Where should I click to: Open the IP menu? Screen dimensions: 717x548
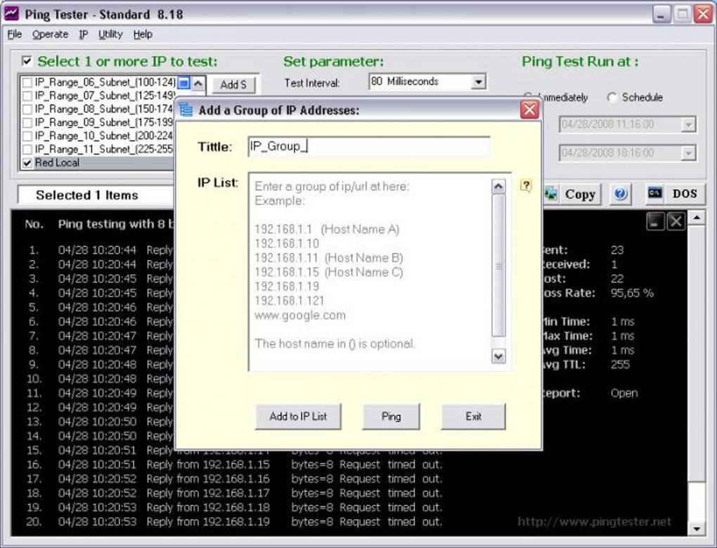83,34
